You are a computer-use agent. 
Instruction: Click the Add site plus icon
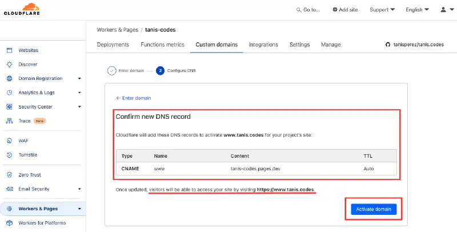pyautogui.click(x=335, y=10)
